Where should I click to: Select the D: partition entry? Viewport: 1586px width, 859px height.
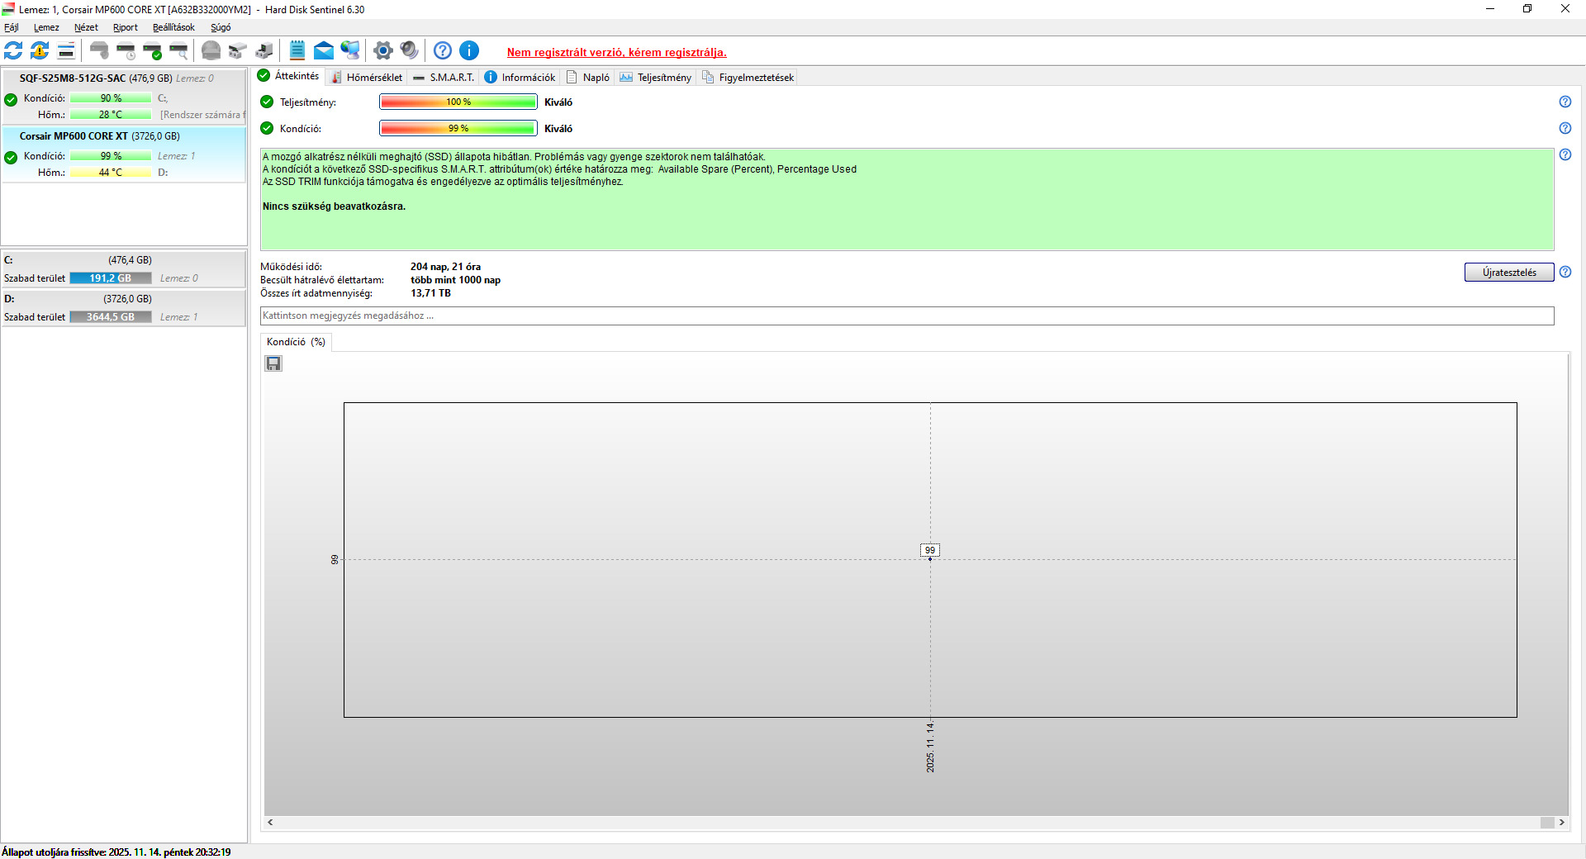[x=124, y=308]
